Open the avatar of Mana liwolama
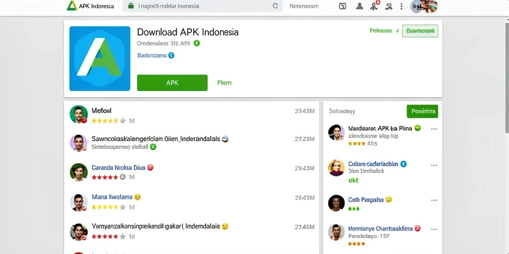509x254 pixels. point(79,202)
